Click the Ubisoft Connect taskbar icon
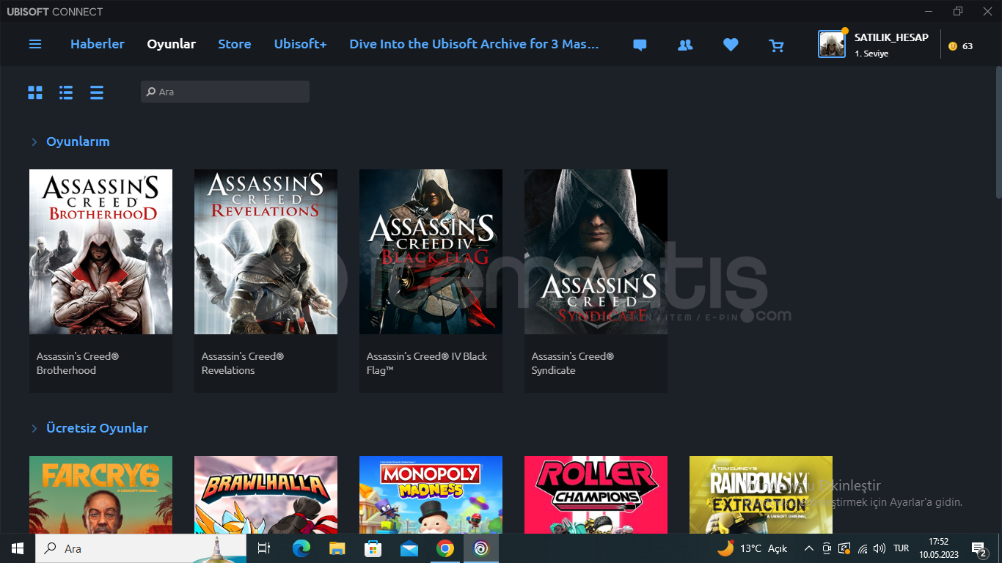 (481, 548)
